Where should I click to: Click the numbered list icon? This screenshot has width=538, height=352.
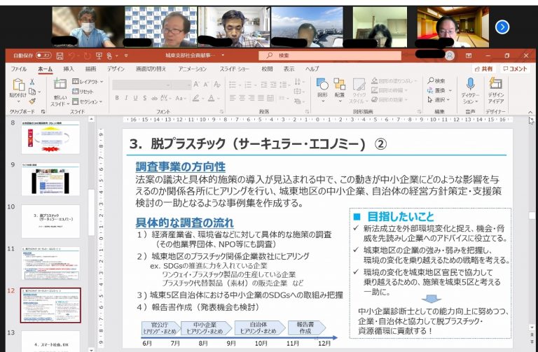point(248,85)
